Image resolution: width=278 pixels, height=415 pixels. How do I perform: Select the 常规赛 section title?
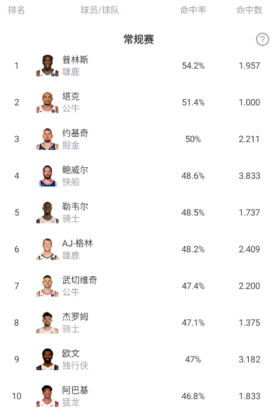pyautogui.click(x=139, y=39)
